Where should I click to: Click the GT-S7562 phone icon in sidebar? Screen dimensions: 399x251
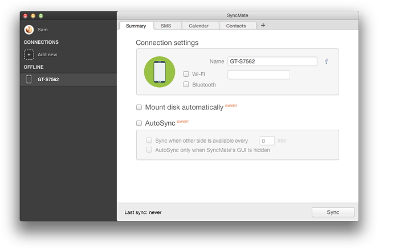(28, 79)
